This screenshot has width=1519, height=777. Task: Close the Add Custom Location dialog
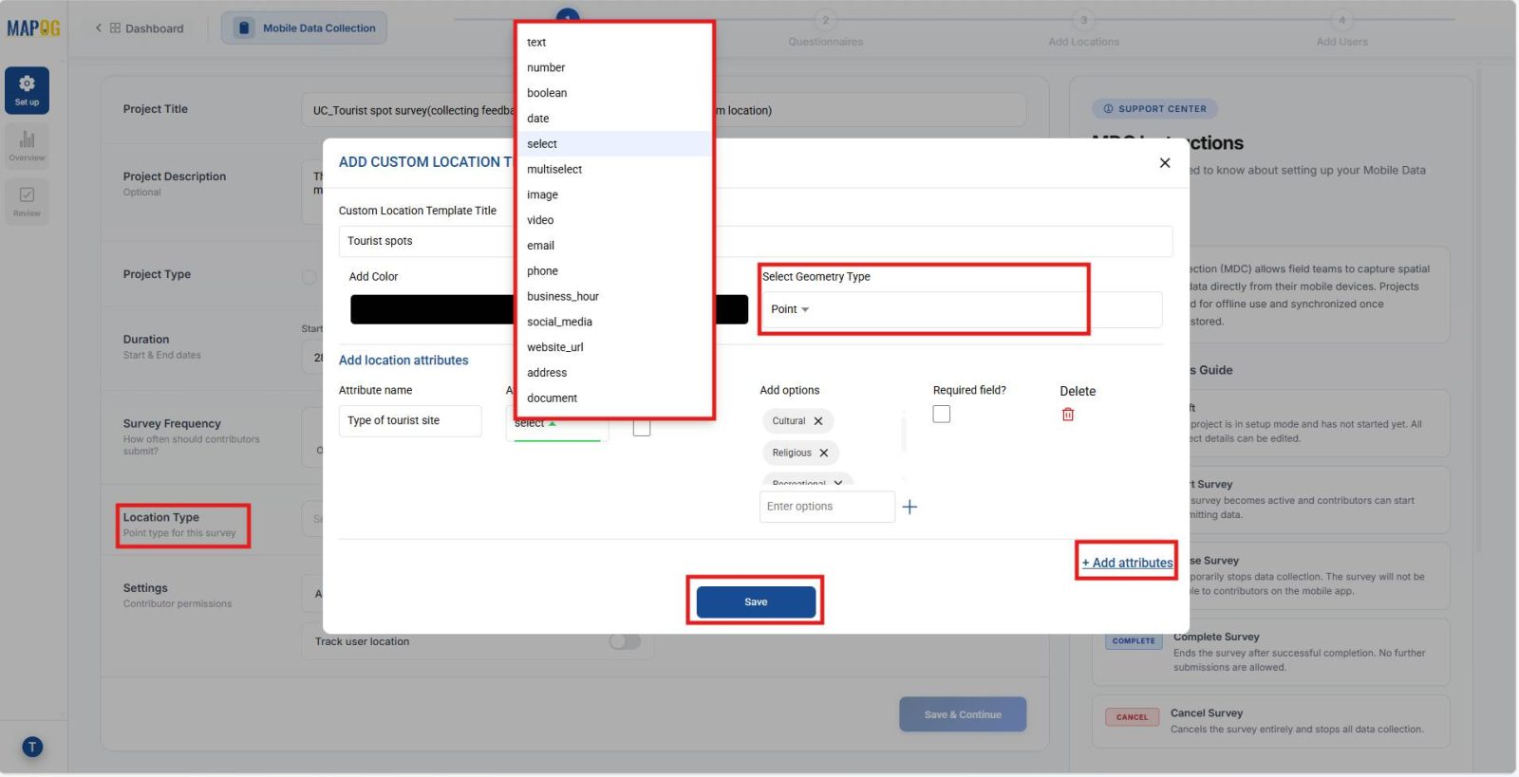[x=1165, y=163]
